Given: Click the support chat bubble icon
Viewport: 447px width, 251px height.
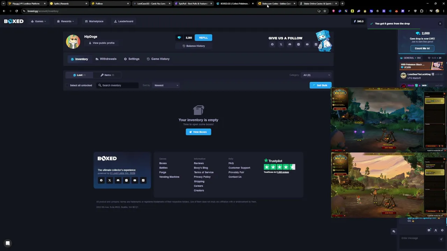Looking at the screenshot, I should tap(8, 243).
